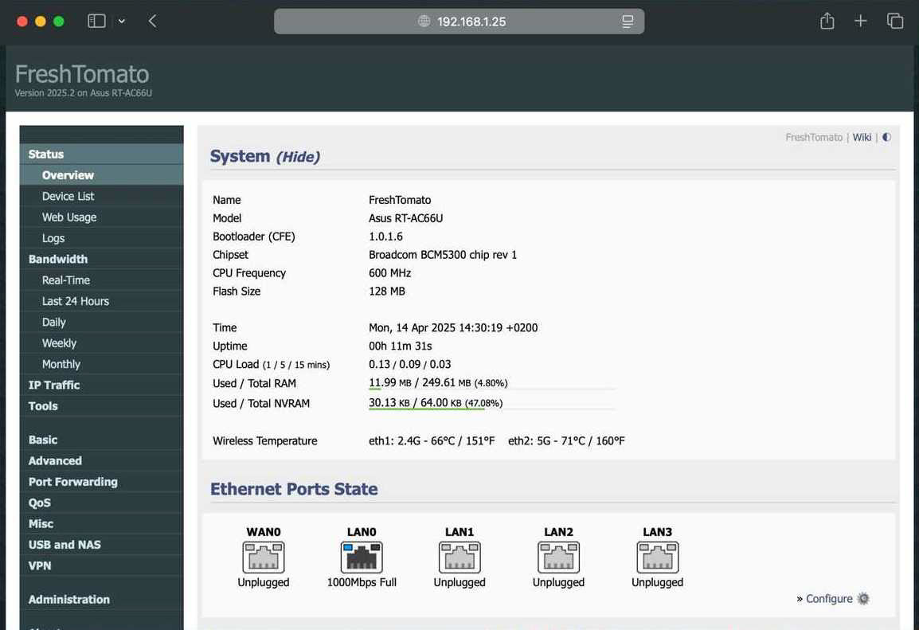Select the Status menu section
The width and height of the screenshot is (919, 630).
101,155
